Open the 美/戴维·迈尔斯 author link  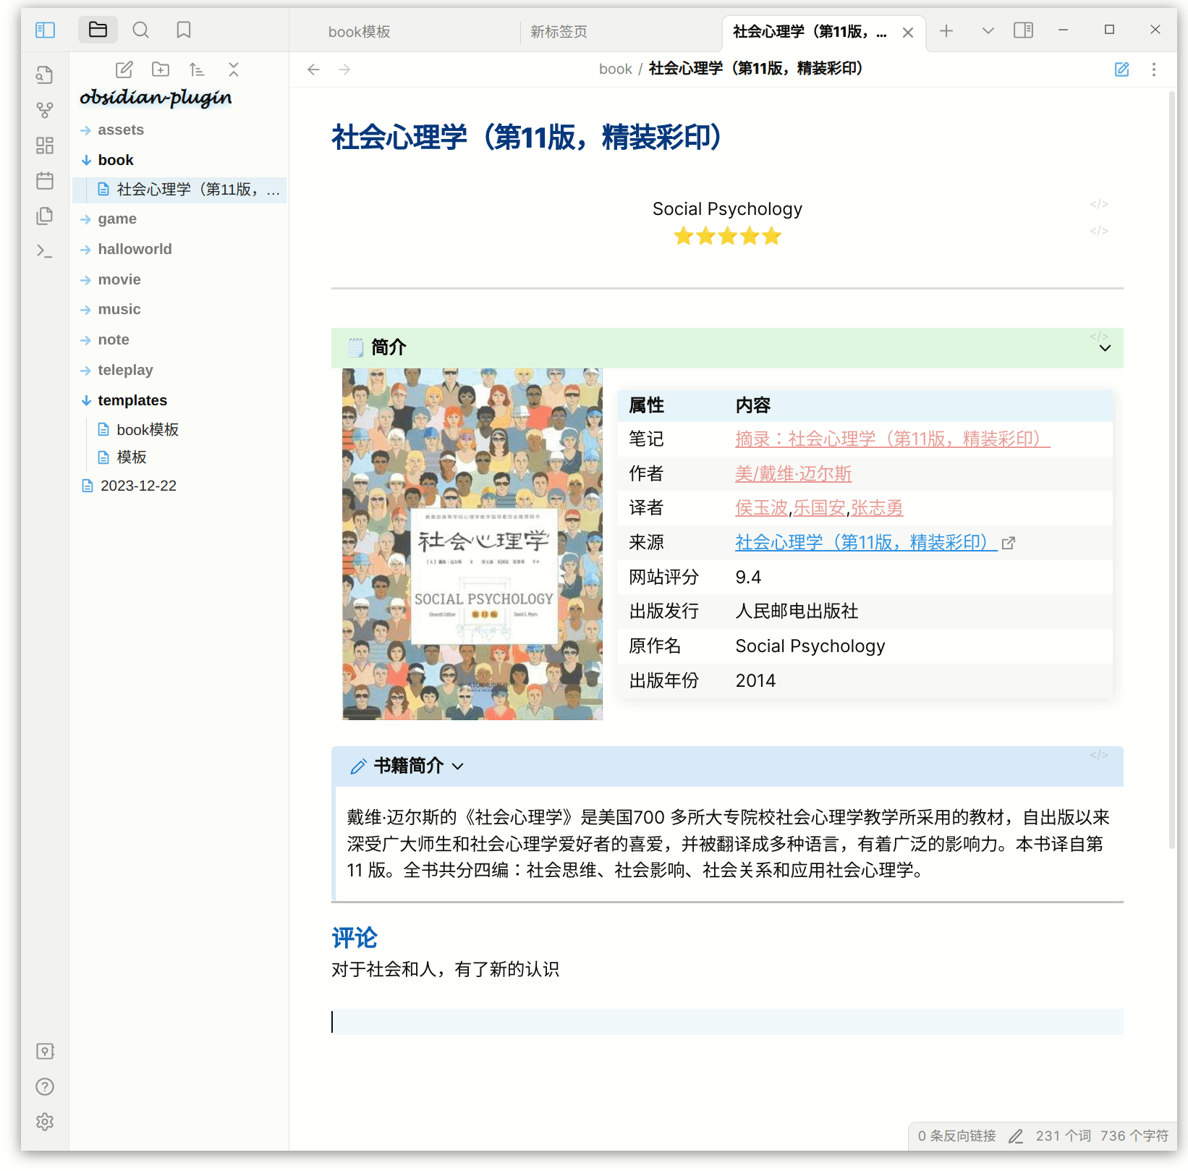792,473
